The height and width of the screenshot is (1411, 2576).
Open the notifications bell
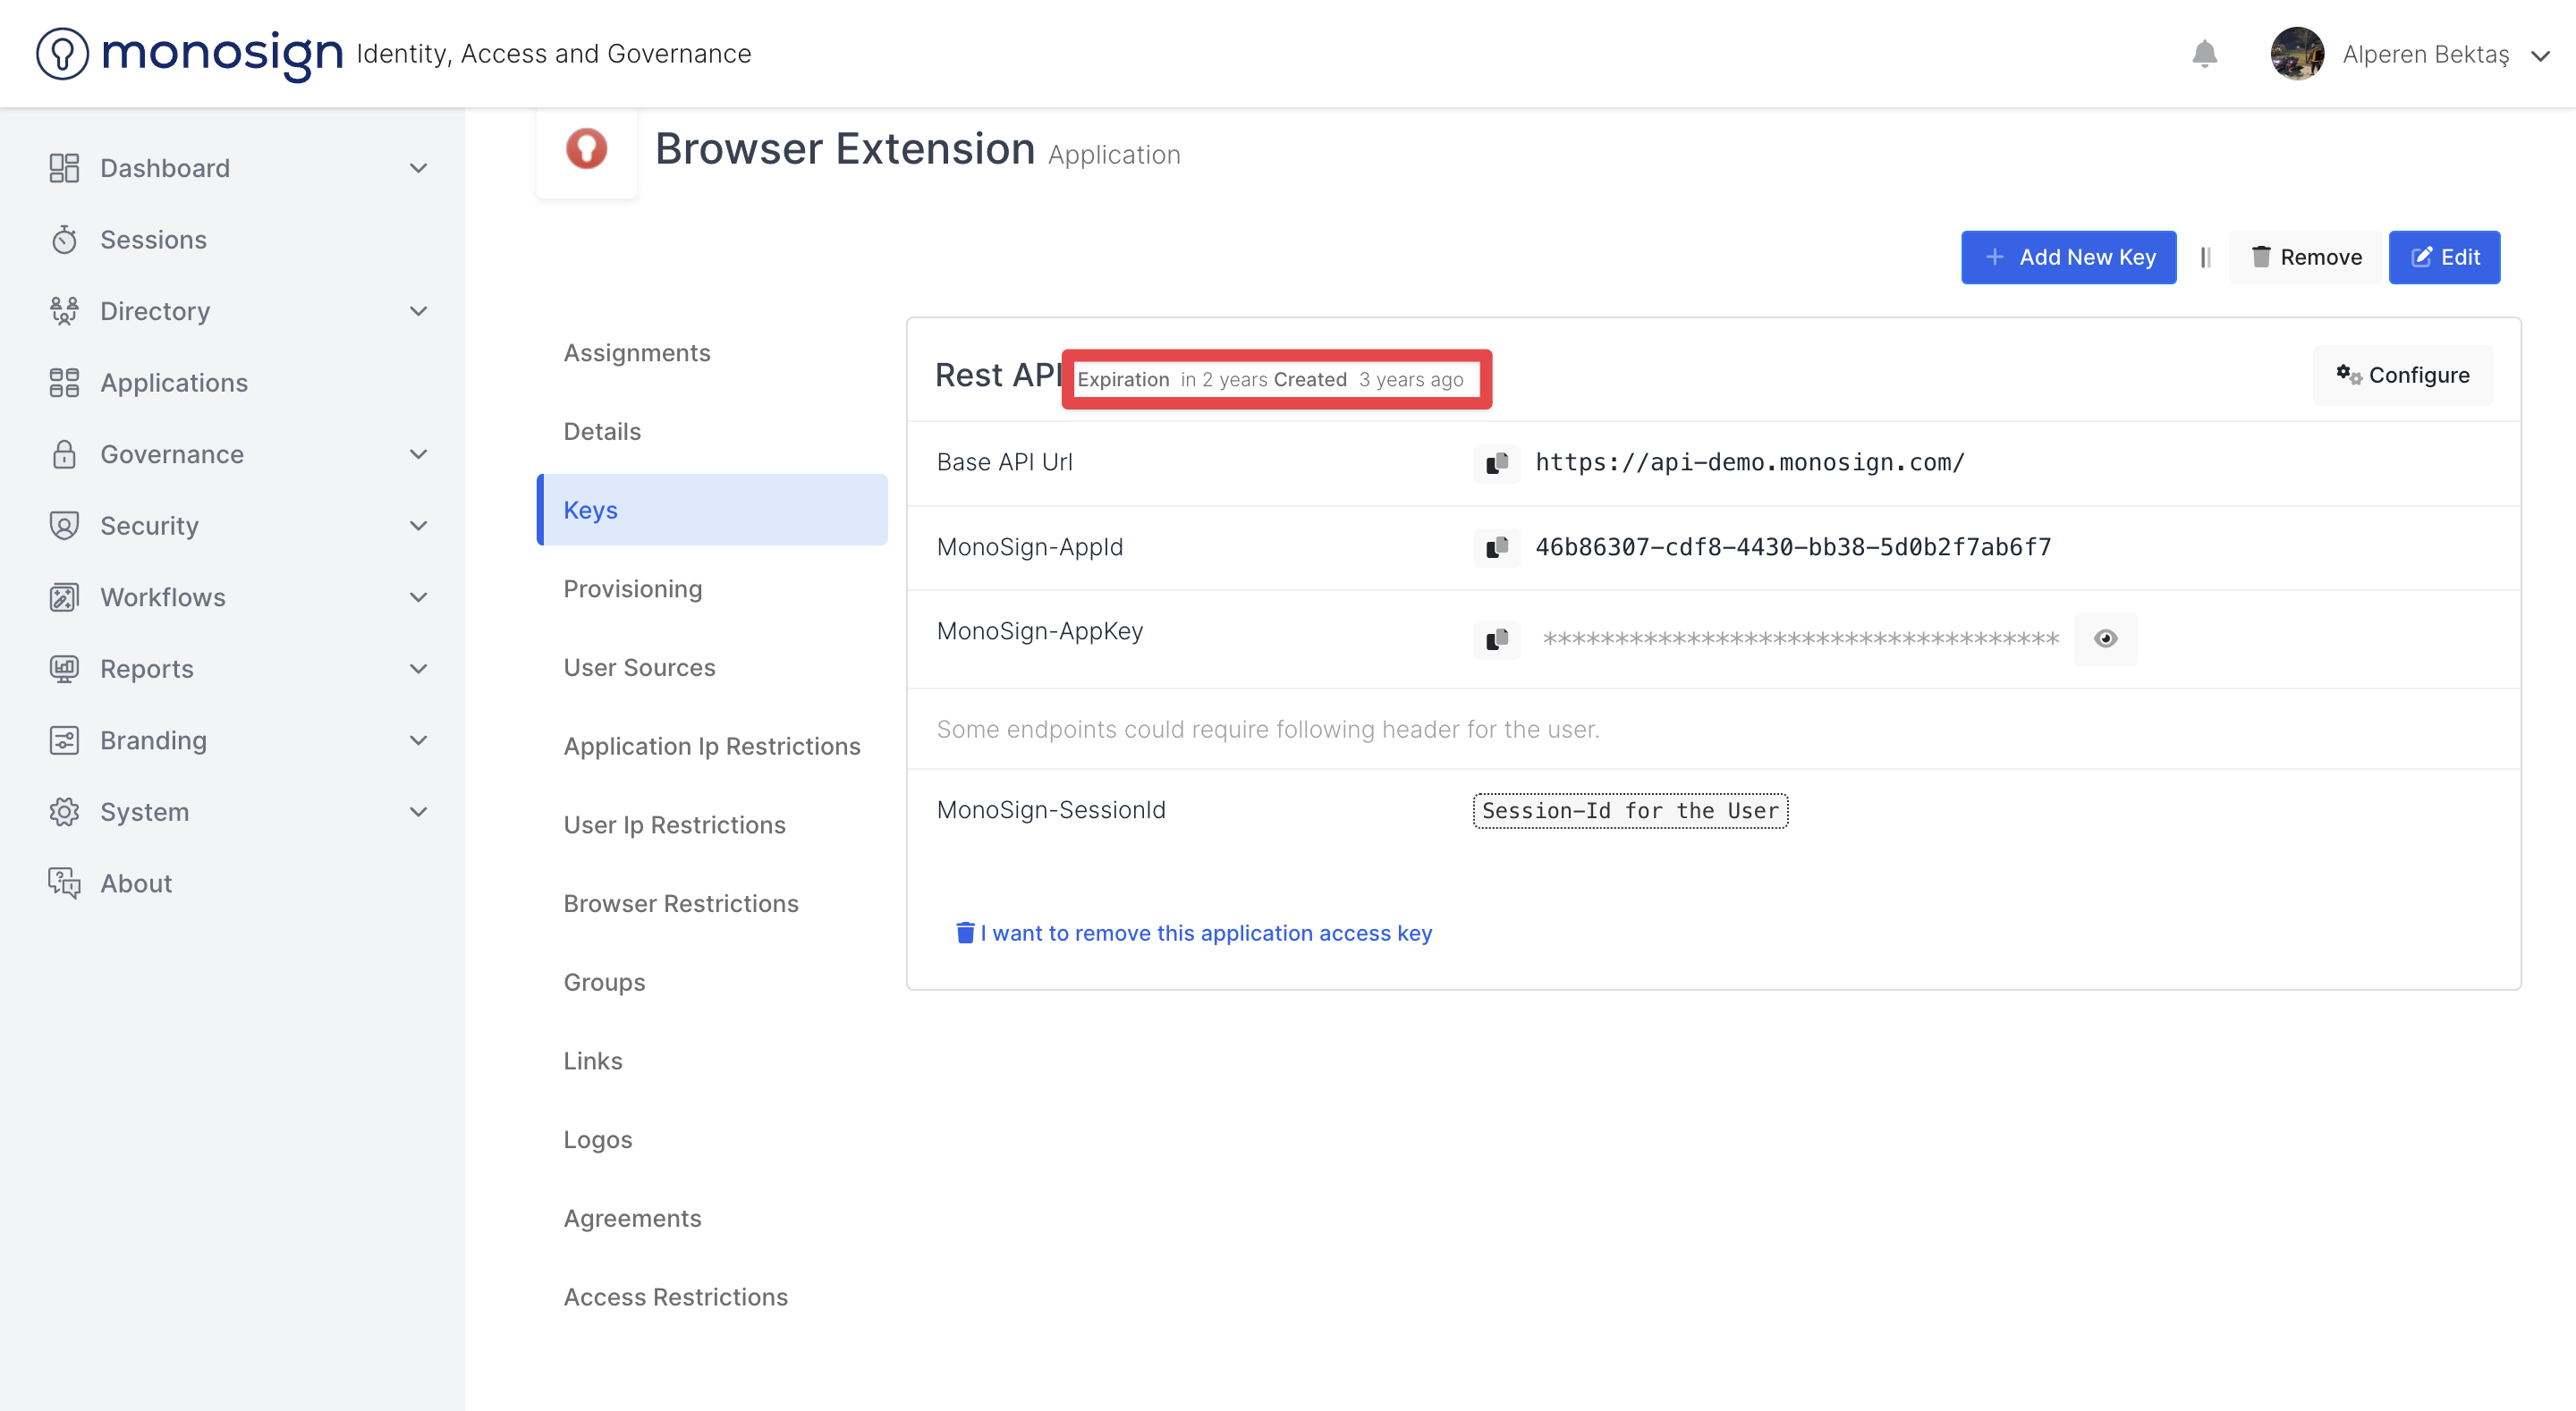[x=2204, y=54]
